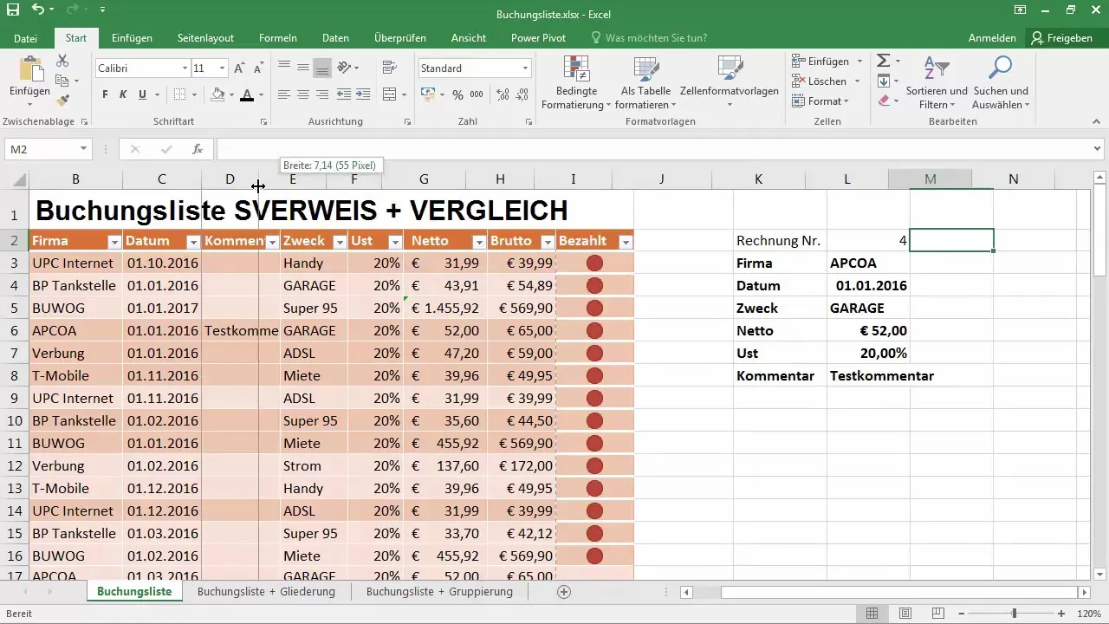Add a decimal place
The image size is (1109, 624).
(x=501, y=94)
